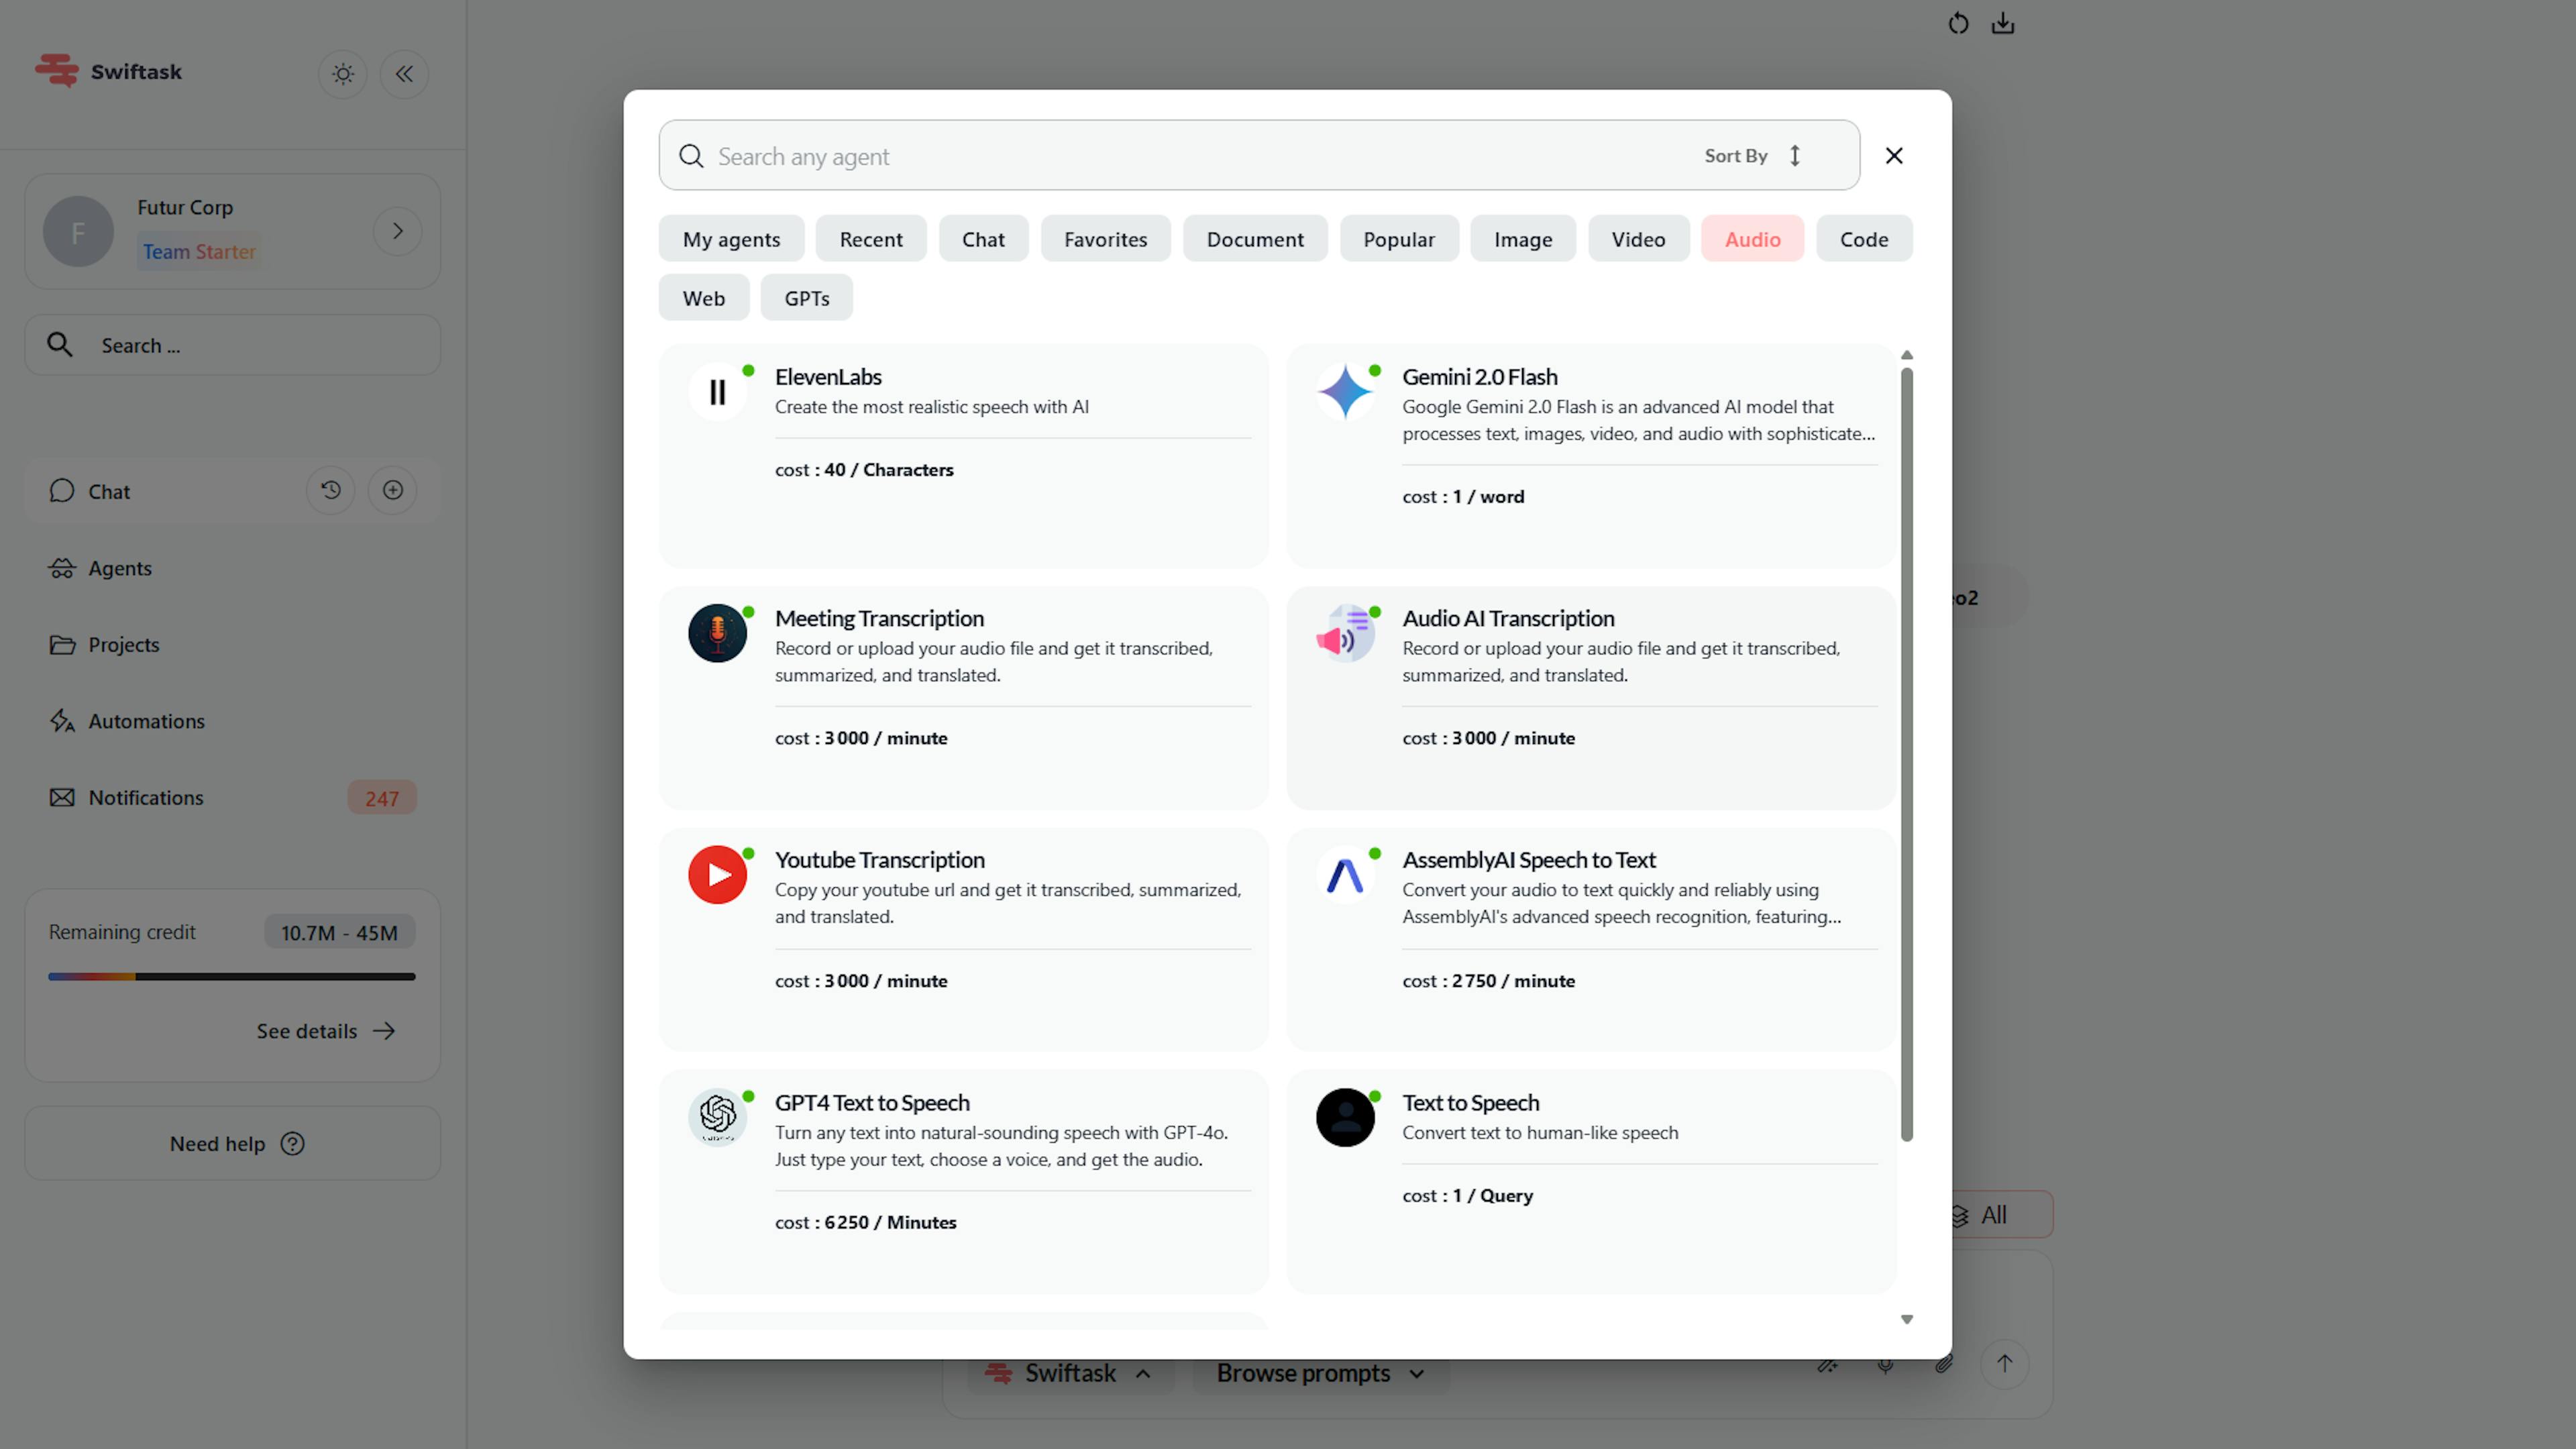Open the Browse prompts dropdown
The image size is (2576, 1449).
[1320, 1373]
